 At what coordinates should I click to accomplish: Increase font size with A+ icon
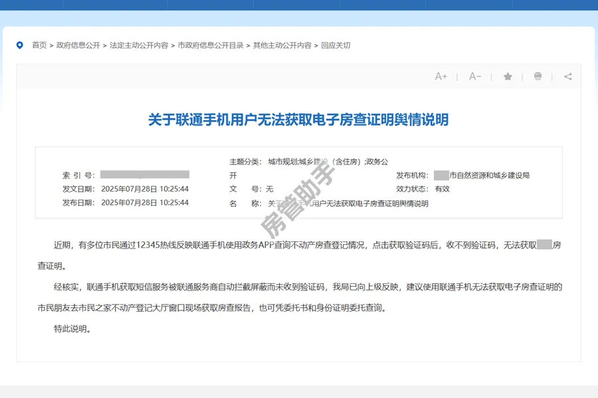coord(441,76)
